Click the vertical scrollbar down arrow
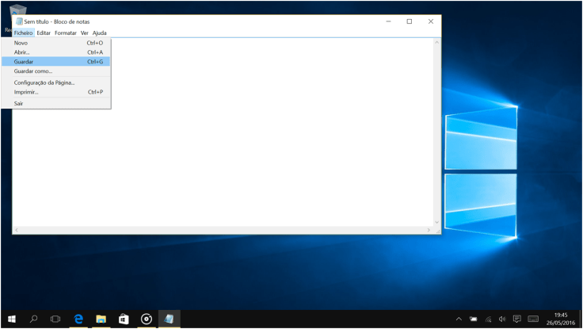This screenshot has height=329, width=583. click(436, 223)
